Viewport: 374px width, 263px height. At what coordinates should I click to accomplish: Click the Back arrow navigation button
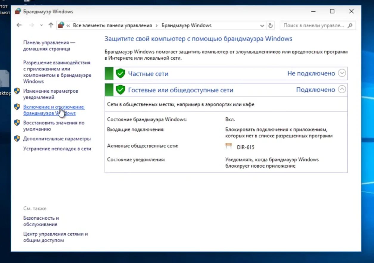point(19,25)
